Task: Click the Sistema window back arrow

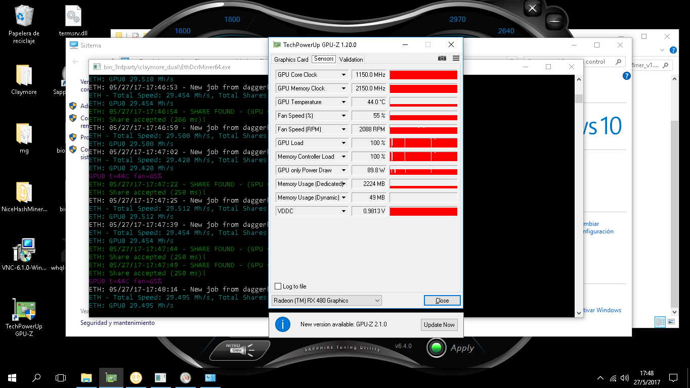Action: [75, 62]
